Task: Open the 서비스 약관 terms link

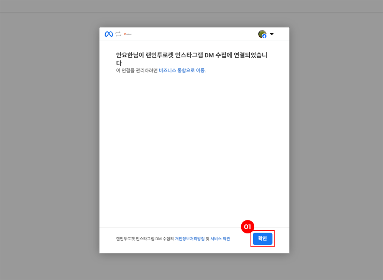Action: 220,239
